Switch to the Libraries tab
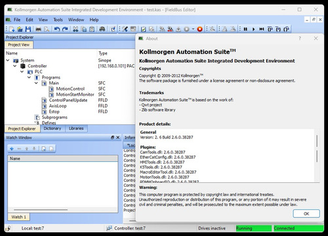 (x=76, y=128)
